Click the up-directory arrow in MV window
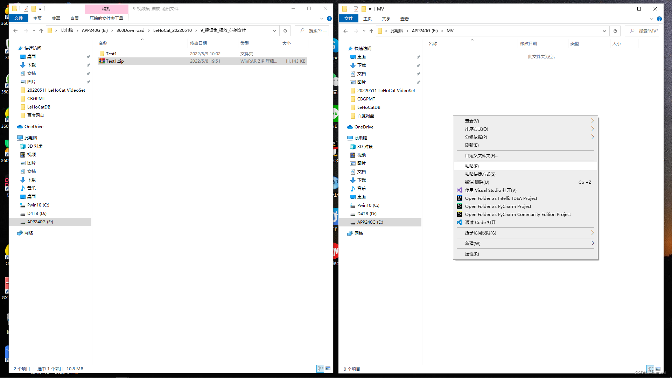The image size is (672, 378). 371,31
